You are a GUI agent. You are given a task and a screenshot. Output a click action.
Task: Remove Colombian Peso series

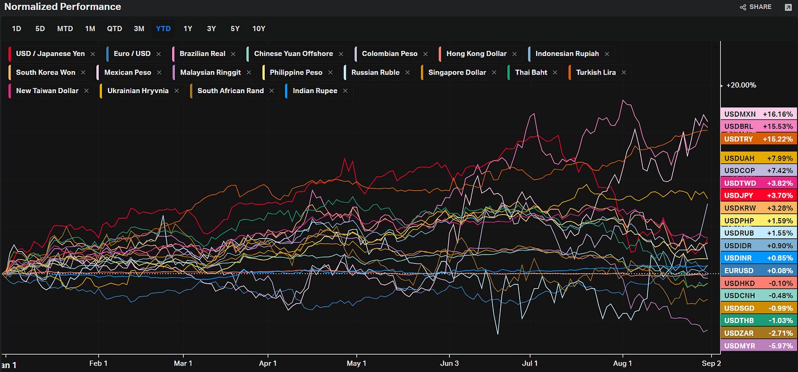point(425,54)
